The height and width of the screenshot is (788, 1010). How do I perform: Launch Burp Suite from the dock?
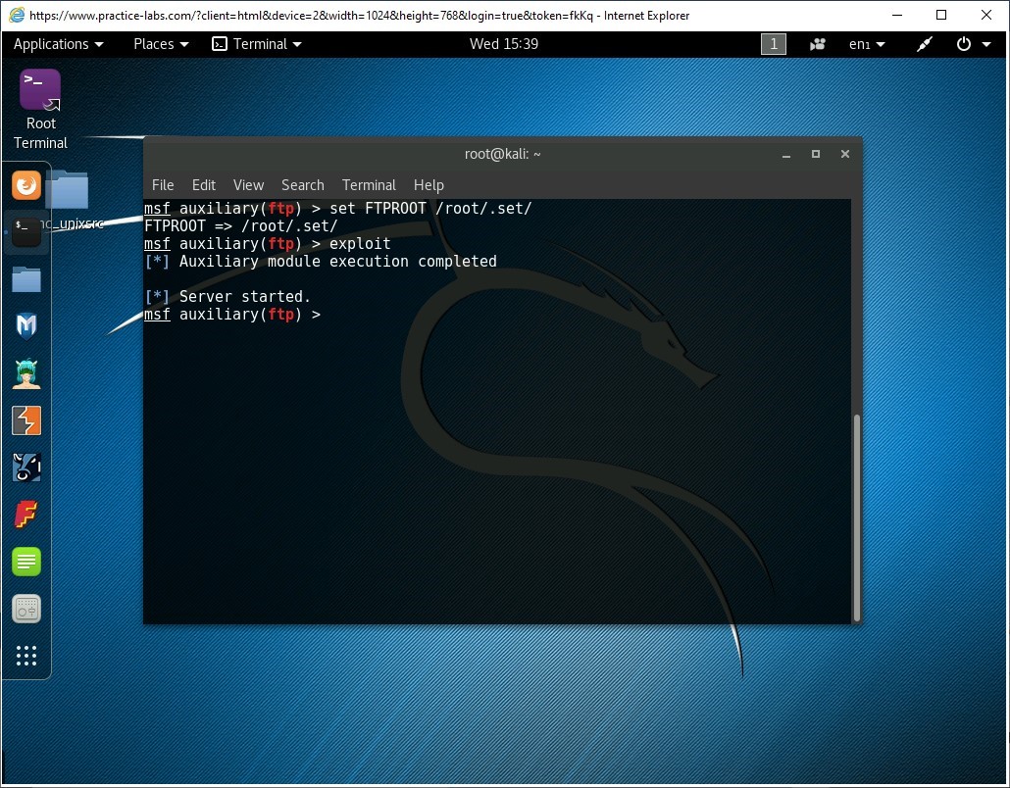tap(26, 420)
